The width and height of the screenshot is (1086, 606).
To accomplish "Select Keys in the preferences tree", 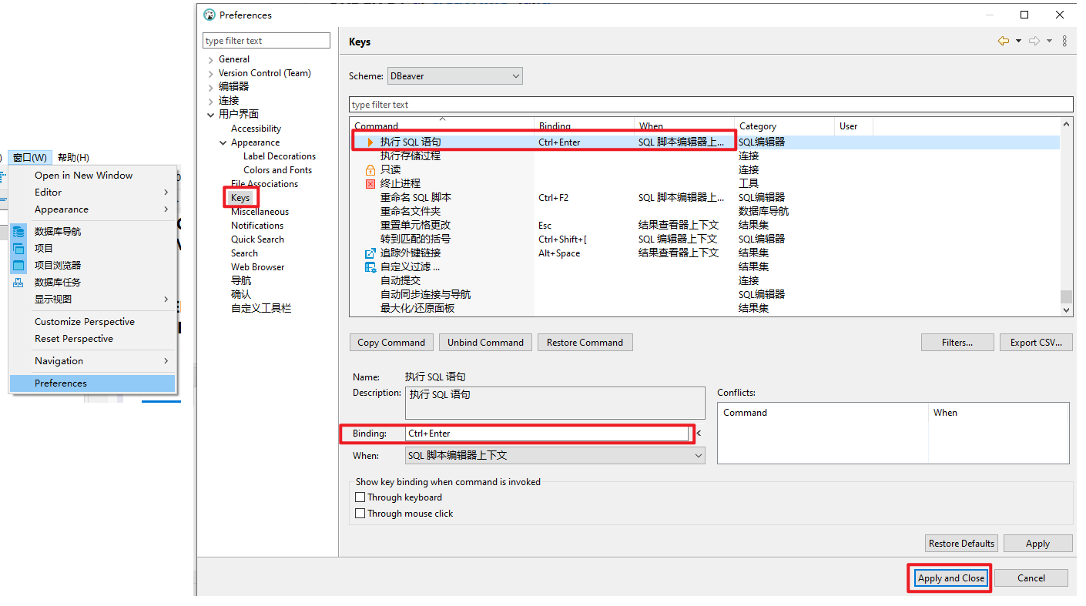I will [x=240, y=198].
